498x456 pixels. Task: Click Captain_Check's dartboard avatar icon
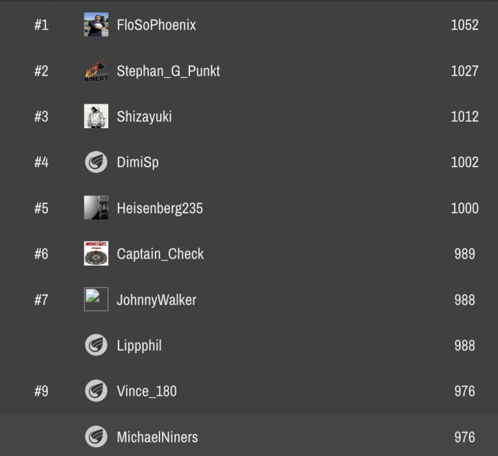click(96, 254)
